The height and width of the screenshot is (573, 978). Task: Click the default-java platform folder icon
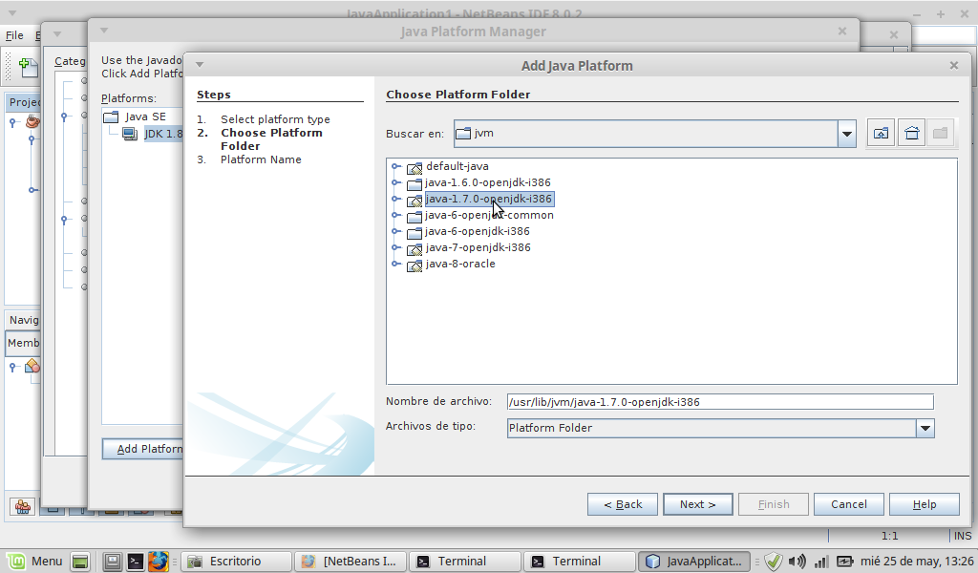tap(415, 167)
